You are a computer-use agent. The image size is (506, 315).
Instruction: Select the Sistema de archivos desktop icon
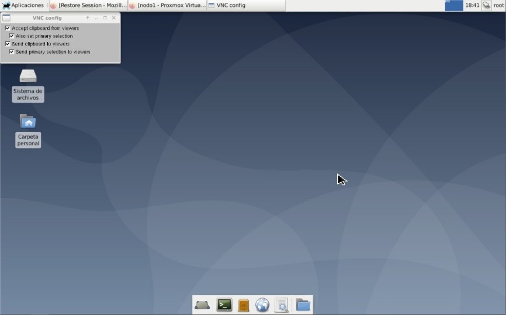27,86
